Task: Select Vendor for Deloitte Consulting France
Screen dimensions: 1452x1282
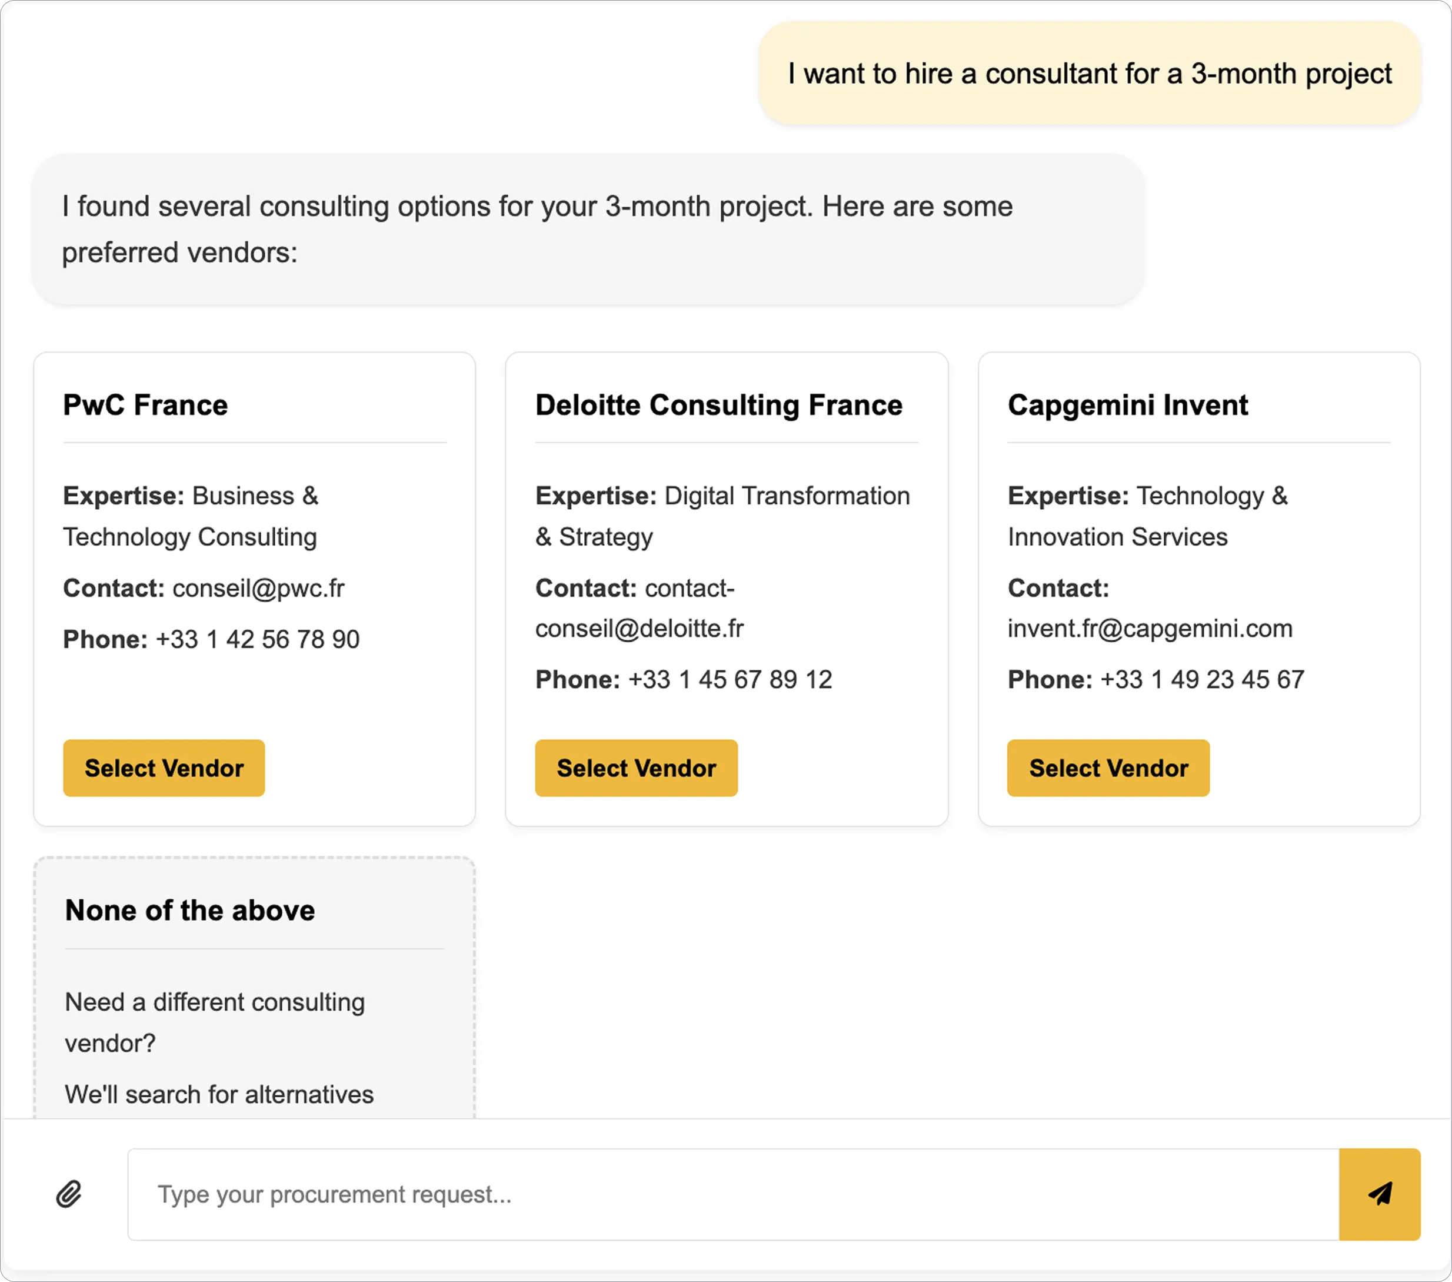Action: 636,768
